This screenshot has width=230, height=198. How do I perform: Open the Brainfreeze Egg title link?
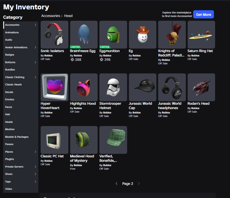83,51
